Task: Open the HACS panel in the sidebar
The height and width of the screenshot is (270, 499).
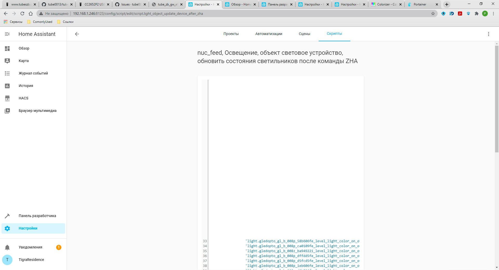Action: (x=23, y=98)
